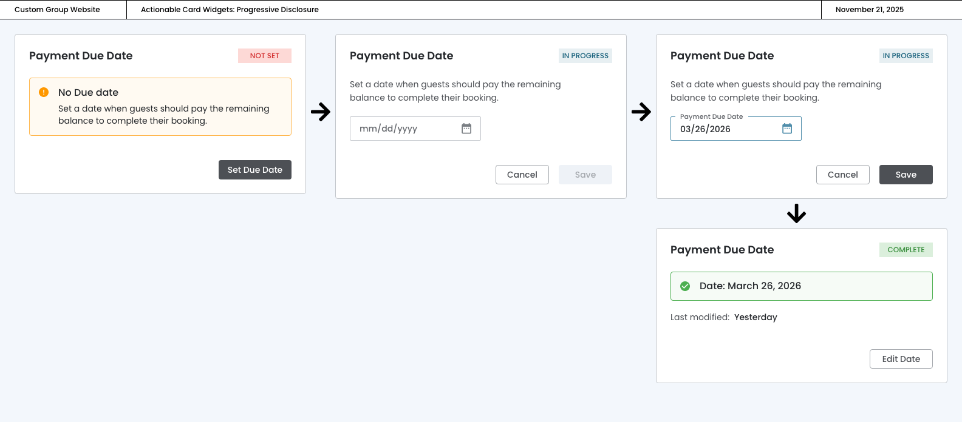
Task: Click the greyed-out disabled Save button
Action: [585, 175]
